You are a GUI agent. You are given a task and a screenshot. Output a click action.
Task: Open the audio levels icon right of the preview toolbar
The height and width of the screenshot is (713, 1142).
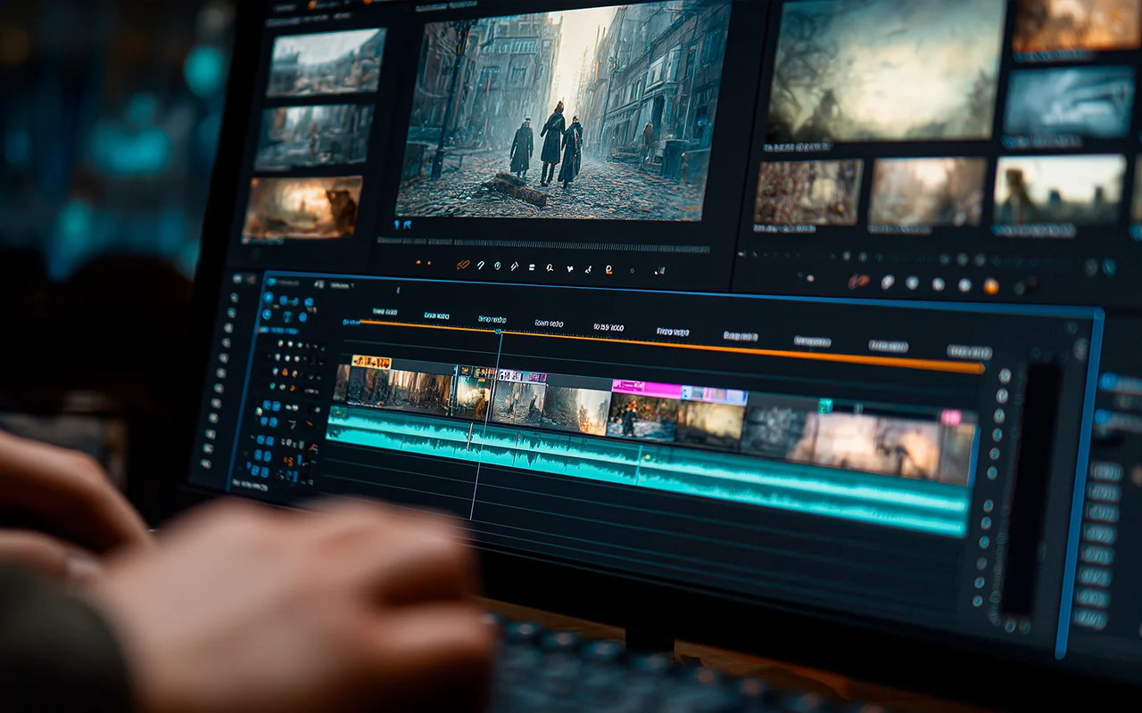658,270
